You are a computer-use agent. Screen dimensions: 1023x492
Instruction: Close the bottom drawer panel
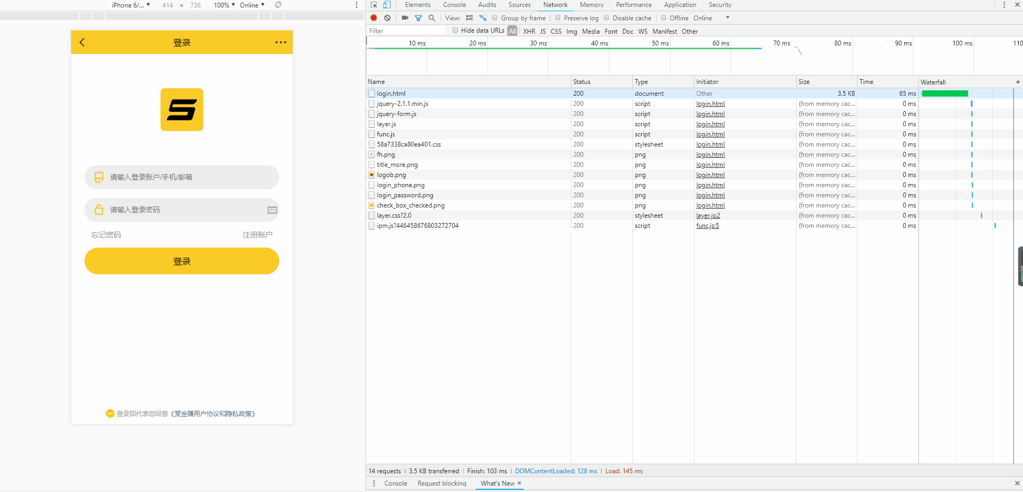[1017, 483]
